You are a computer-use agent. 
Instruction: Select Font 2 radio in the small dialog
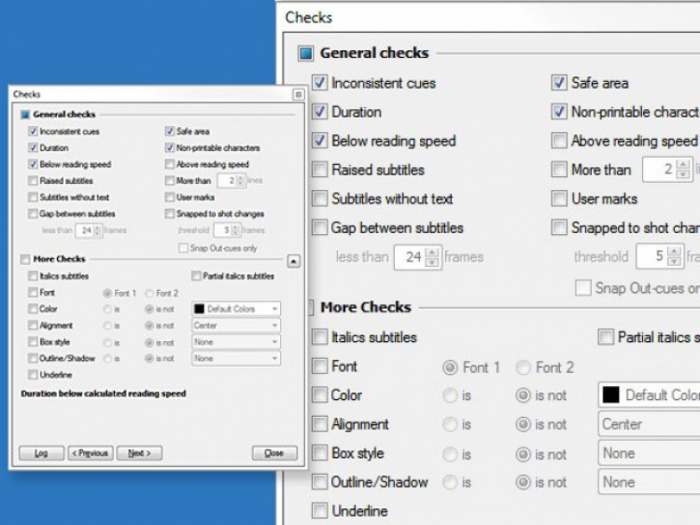(x=149, y=294)
